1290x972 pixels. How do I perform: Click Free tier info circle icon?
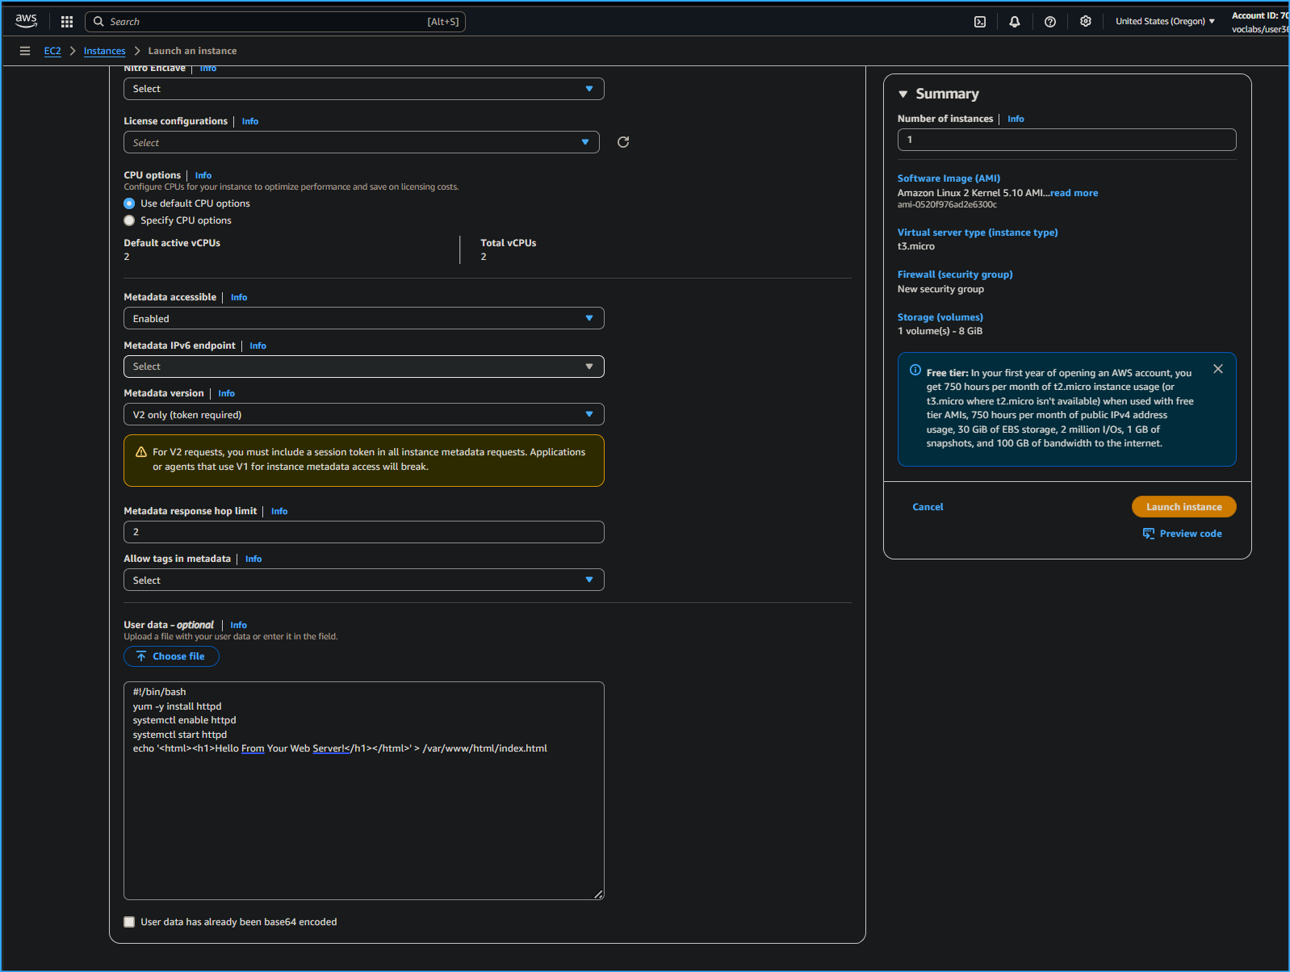(x=915, y=370)
